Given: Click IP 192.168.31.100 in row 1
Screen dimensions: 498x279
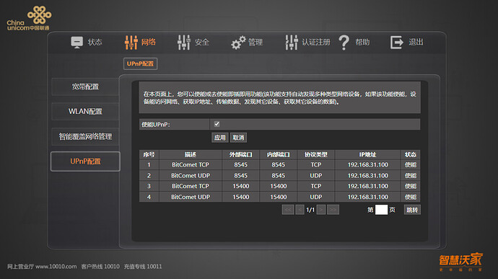Looking at the screenshot, I should tap(367, 165).
